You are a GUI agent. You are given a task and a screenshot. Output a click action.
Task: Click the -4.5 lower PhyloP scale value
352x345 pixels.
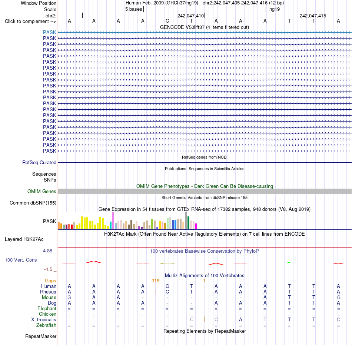(48, 269)
